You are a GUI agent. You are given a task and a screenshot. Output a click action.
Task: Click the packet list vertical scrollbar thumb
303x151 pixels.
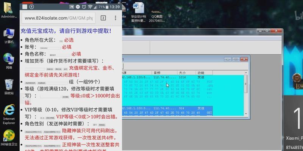pyautogui.click(x=246, y=84)
